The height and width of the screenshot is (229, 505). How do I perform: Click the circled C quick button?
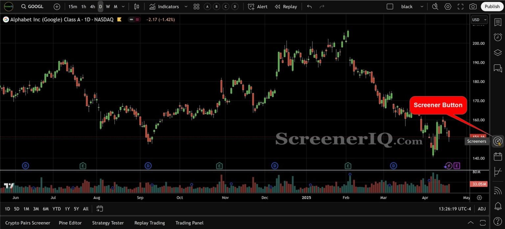226,7
